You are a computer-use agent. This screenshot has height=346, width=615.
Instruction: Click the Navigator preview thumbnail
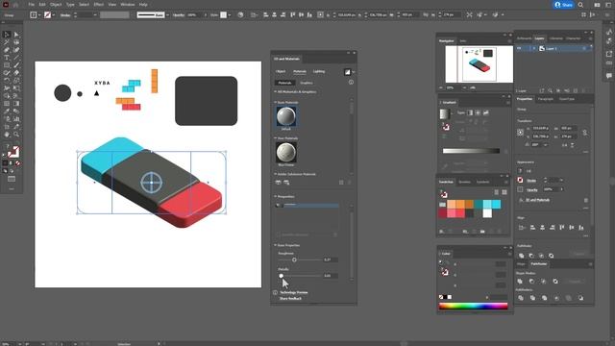[x=479, y=64]
